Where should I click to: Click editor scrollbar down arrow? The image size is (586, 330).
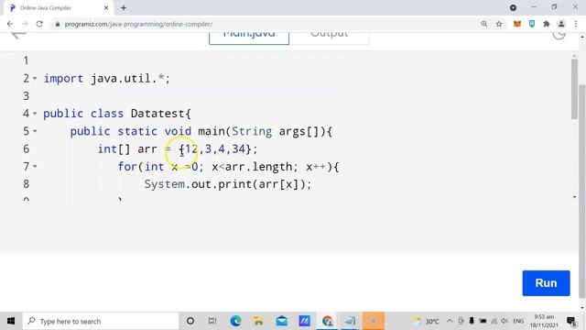coord(574,197)
